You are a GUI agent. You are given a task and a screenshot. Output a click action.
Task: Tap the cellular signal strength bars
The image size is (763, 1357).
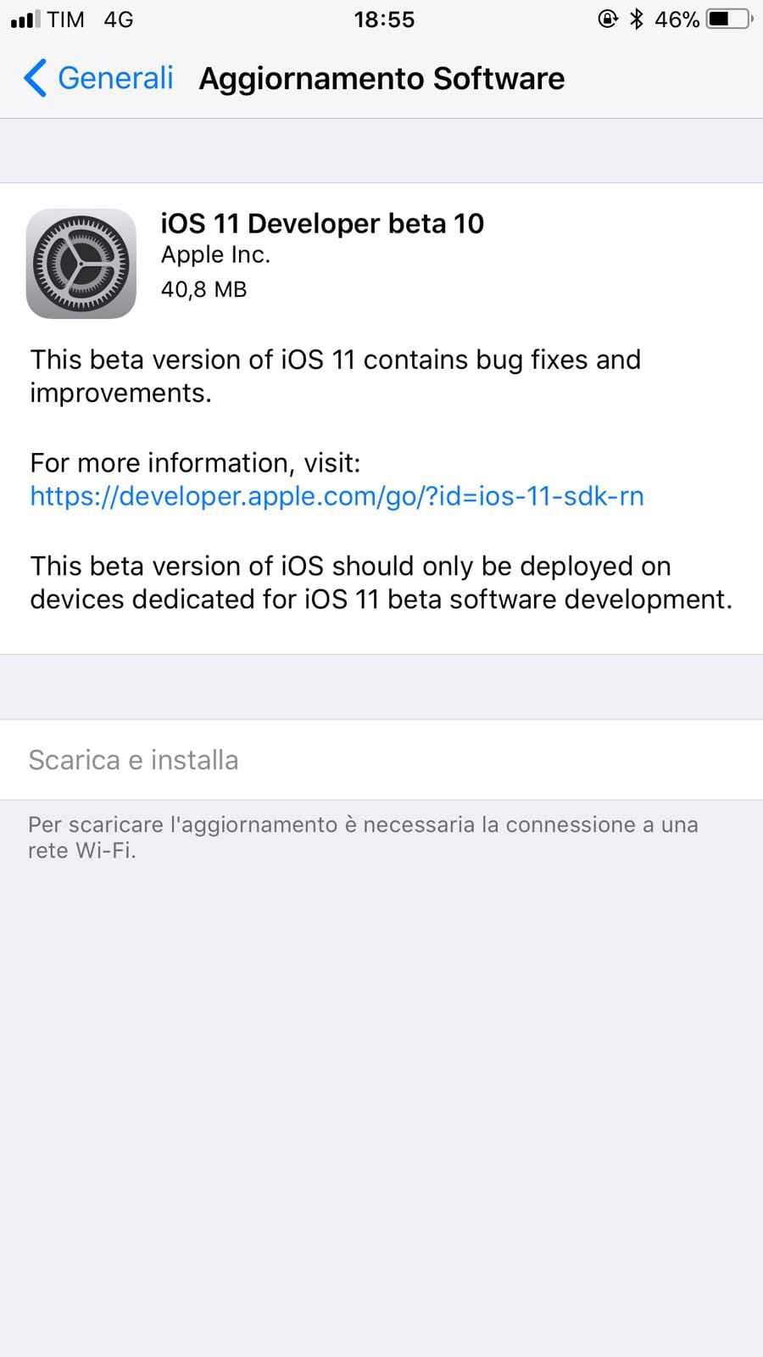(x=25, y=20)
